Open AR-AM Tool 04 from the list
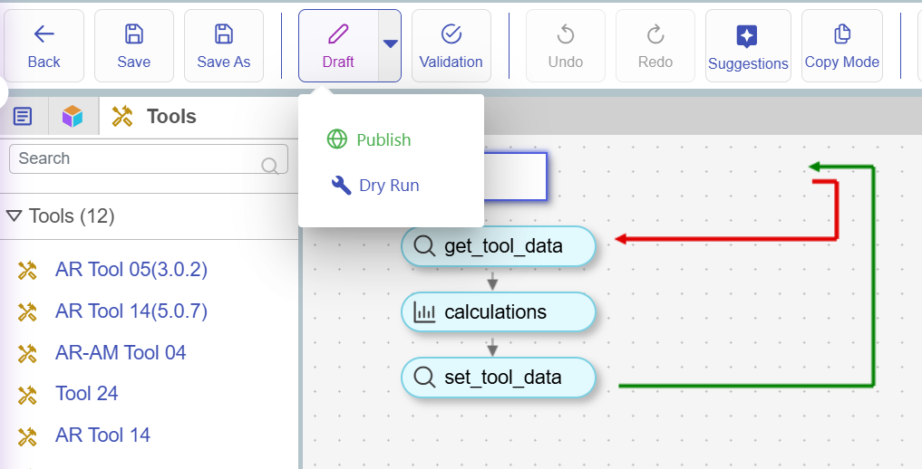Image resolution: width=922 pixels, height=469 pixels. pos(120,352)
